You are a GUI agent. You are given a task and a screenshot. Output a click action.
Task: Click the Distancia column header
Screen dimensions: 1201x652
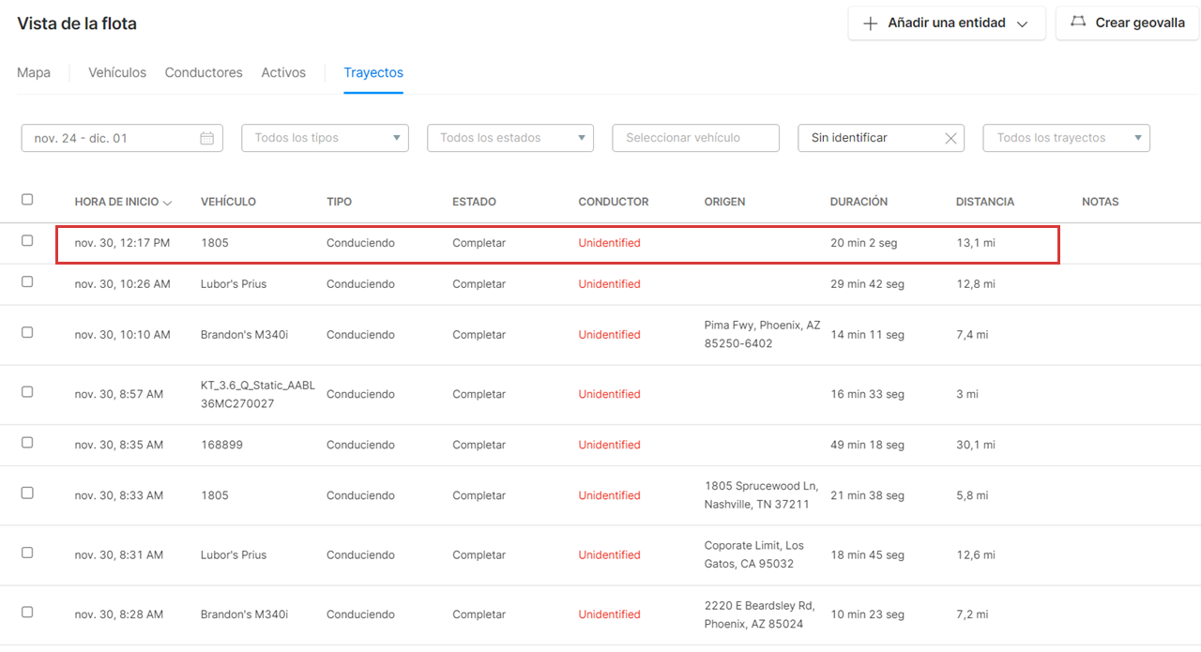pyautogui.click(x=985, y=202)
